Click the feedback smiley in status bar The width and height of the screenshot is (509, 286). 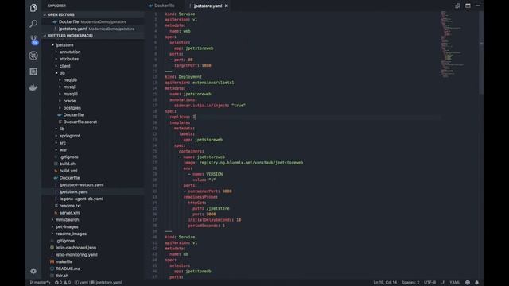(x=468, y=283)
